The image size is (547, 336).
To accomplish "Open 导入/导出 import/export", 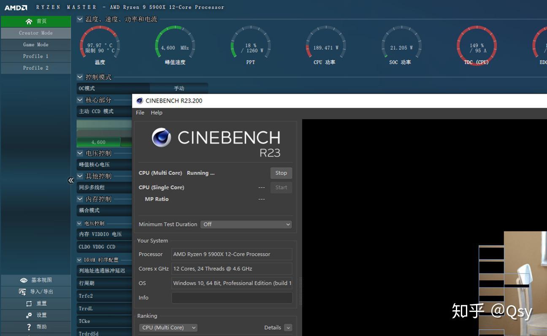I will coord(36,292).
